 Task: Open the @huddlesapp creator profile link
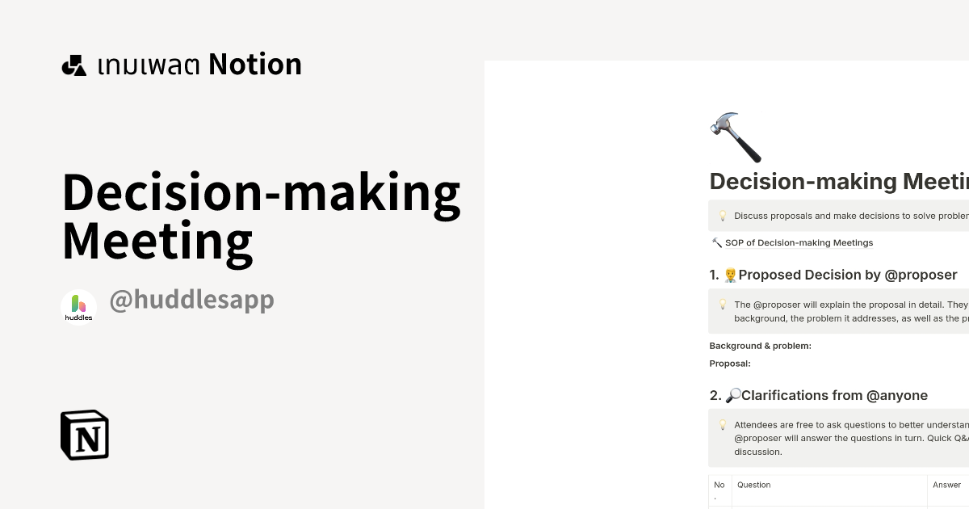(191, 300)
